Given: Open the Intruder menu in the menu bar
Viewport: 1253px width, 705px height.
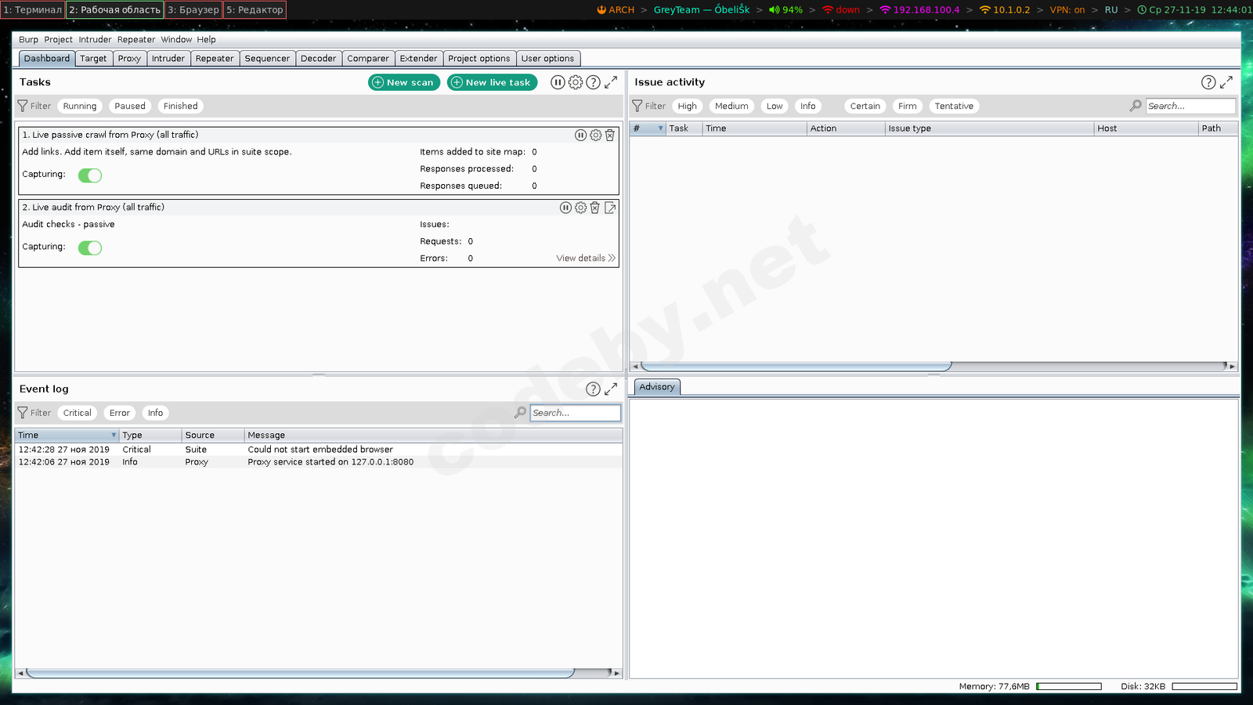Looking at the screenshot, I should pyautogui.click(x=95, y=40).
